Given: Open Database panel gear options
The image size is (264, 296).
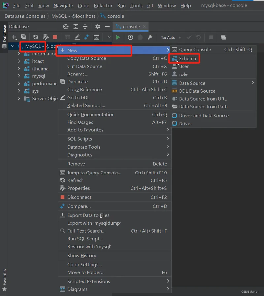Looking at the screenshot, I should (97, 26).
